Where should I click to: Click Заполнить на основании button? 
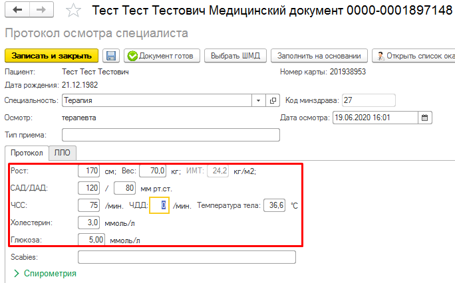(319, 56)
